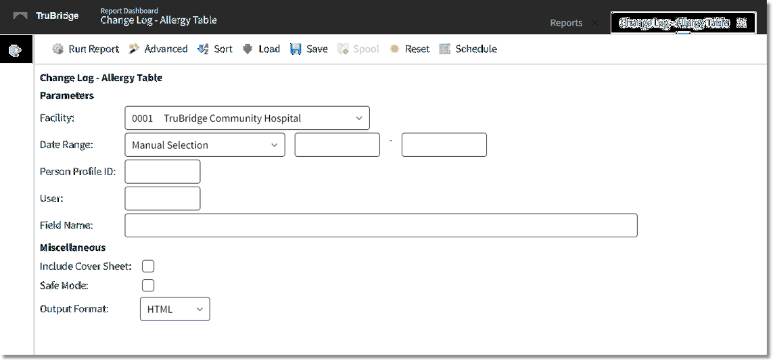This screenshot has width=773, height=361.
Task: Open the Schedule calendar icon
Action: 444,49
